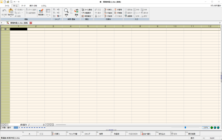This screenshot has height=140, width=222.
Task: Click the zoom slider handle in status bar
Action: pos(185,127)
